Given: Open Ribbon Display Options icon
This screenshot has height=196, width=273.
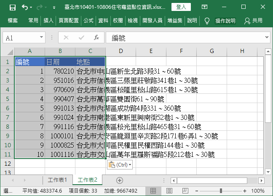Looking at the screenshot, I should (x=204, y=7).
